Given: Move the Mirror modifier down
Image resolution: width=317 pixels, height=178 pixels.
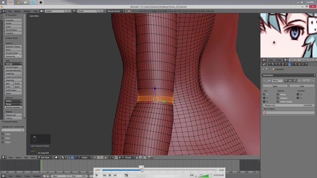Looking at the screenshot, I should click(x=308, y=81).
